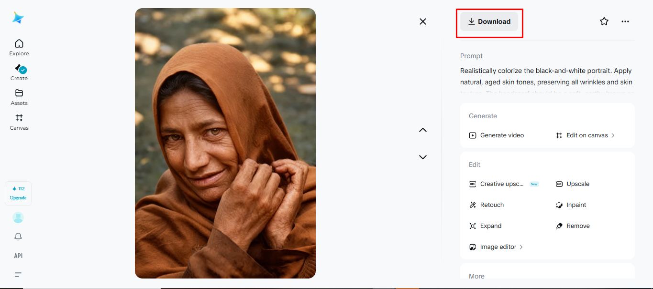Open the Explore page

coord(19,47)
